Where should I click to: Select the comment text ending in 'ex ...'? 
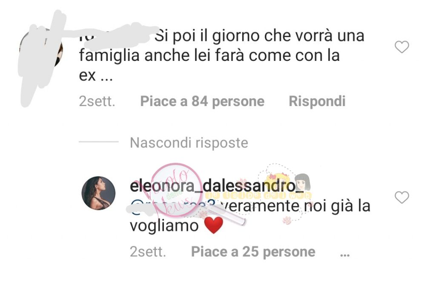pyautogui.click(x=221, y=55)
